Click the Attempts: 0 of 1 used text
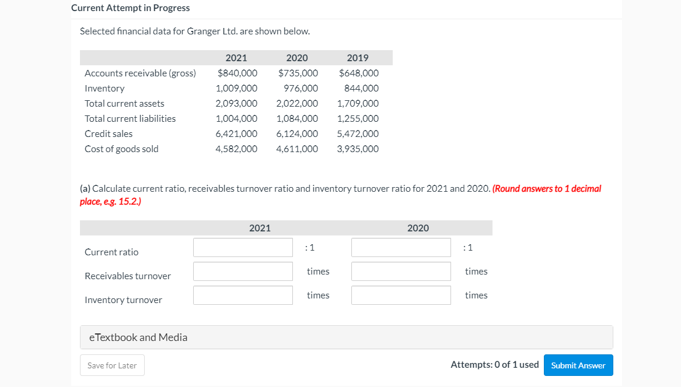This screenshot has height=387, width=681. pos(495,364)
